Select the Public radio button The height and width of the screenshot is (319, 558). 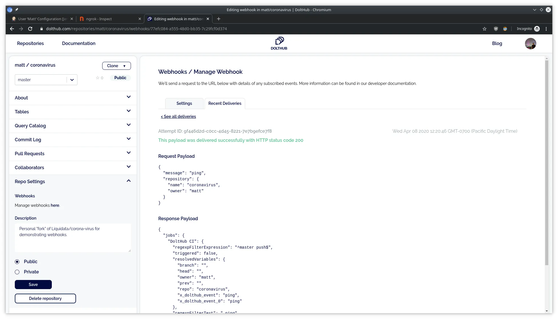tap(17, 262)
